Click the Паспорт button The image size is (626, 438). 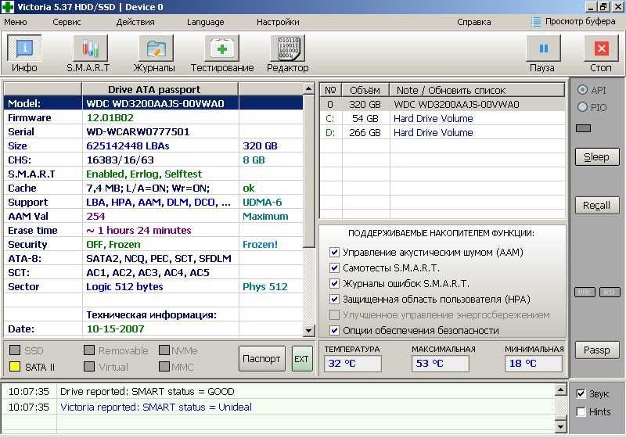pyautogui.click(x=262, y=359)
